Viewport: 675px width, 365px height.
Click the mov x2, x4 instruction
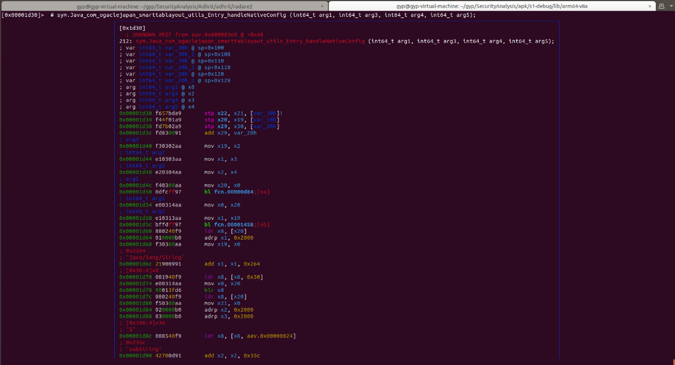click(220, 172)
